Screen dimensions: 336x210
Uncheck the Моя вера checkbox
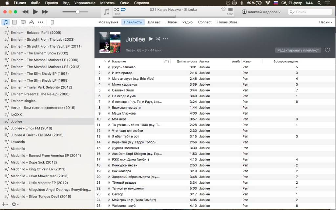(x=109, y=119)
